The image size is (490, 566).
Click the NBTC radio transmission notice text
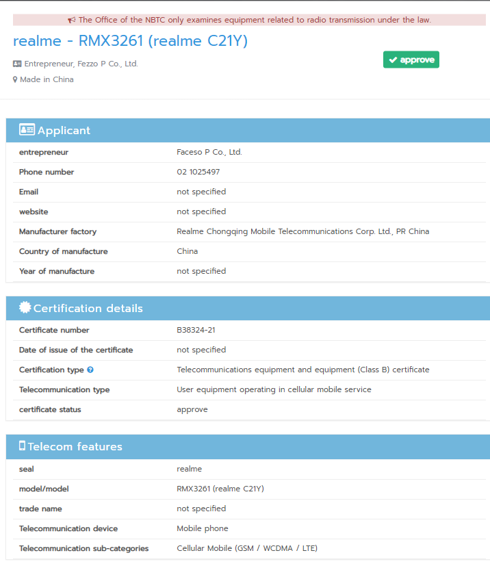pyautogui.click(x=255, y=20)
